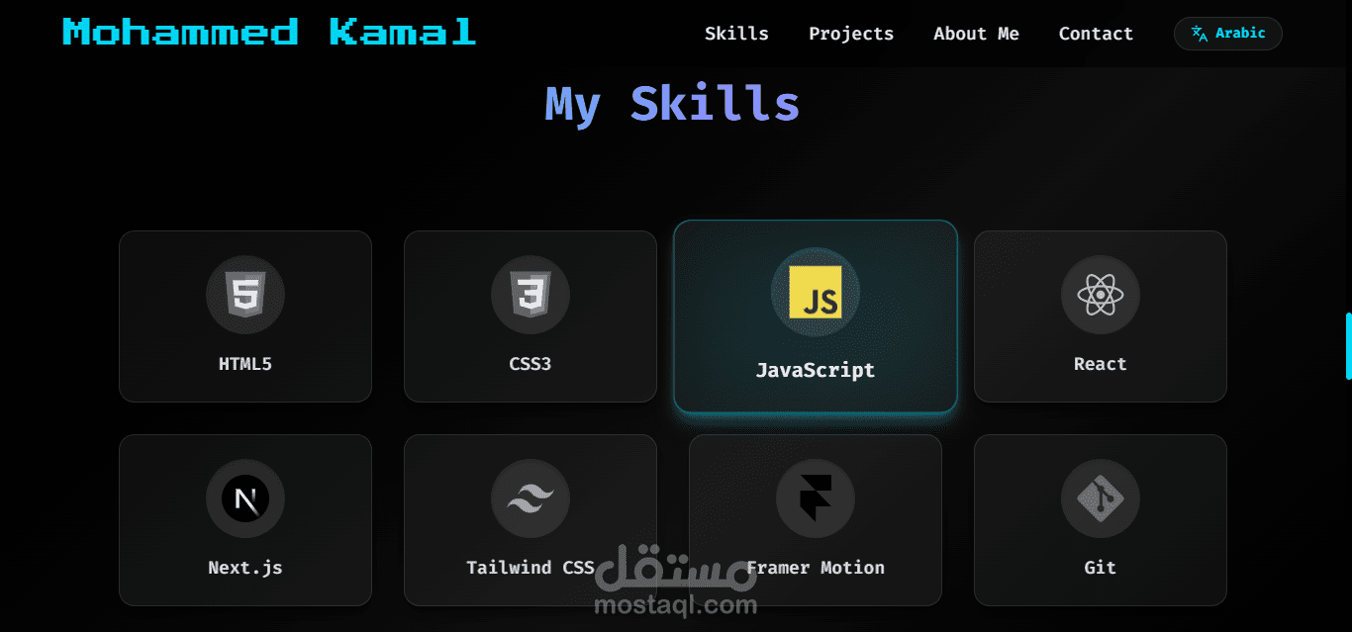Screen dimensions: 1352x632
Task: Select the React atom icon
Action: [x=1101, y=295]
